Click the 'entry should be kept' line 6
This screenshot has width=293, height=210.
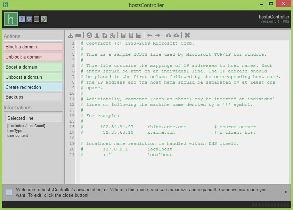click(174, 71)
